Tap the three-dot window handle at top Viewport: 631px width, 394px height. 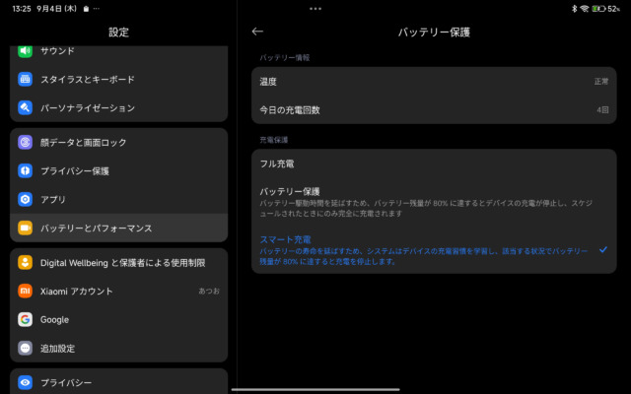click(x=315, y=9)
